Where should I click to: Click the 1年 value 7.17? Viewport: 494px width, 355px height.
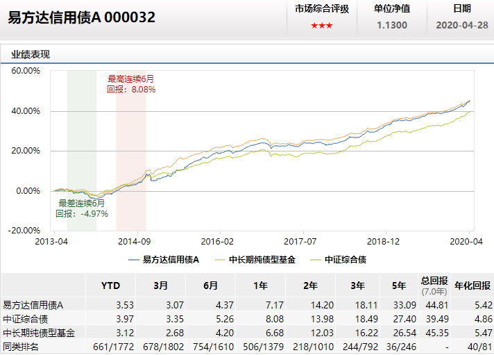point(275,305)
